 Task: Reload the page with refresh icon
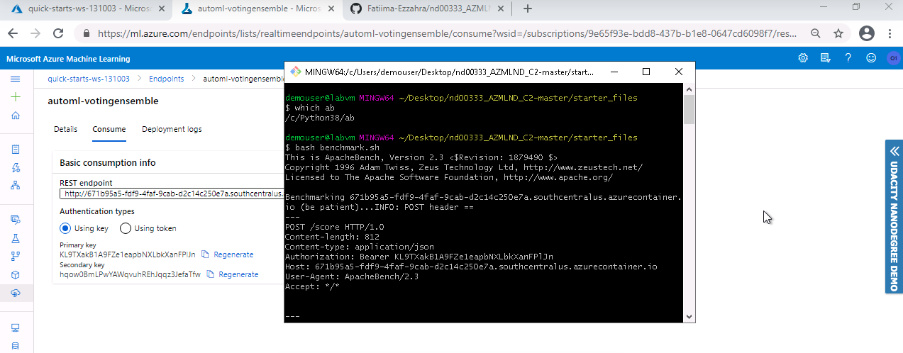tap(58, 33)
